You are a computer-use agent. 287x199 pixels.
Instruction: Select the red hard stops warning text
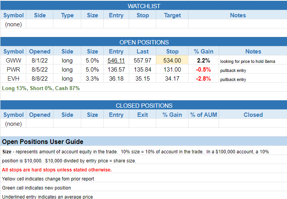[57, 170]
